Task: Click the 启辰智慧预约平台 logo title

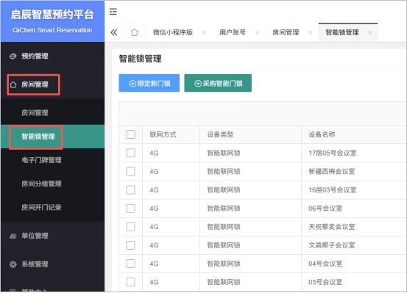Action: [x=52, y=15]
